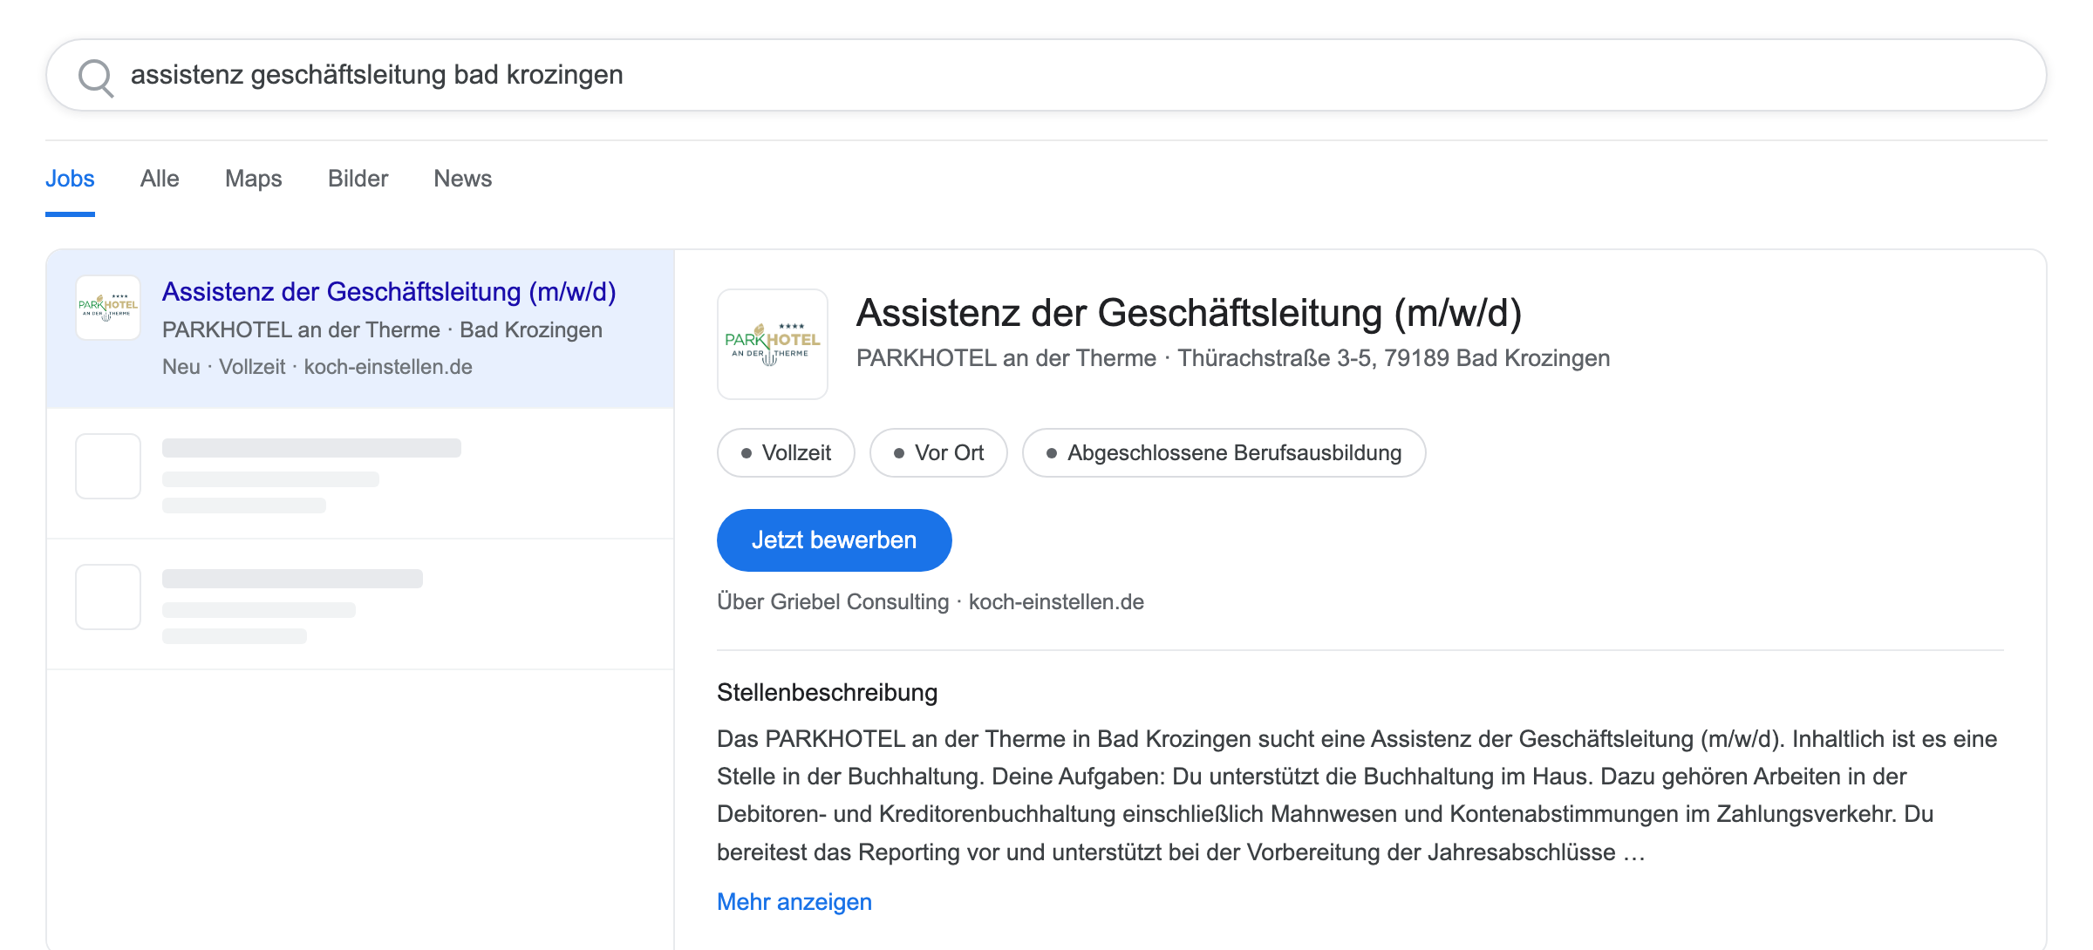This screenshot has width=2093, height=950.
Task: Click the small Parkhotel logo in the job list
Action: click(x=108, y=308)
